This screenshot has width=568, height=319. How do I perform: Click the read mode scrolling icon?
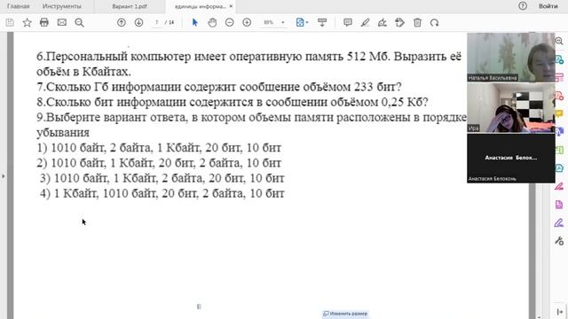pos(322,22)
